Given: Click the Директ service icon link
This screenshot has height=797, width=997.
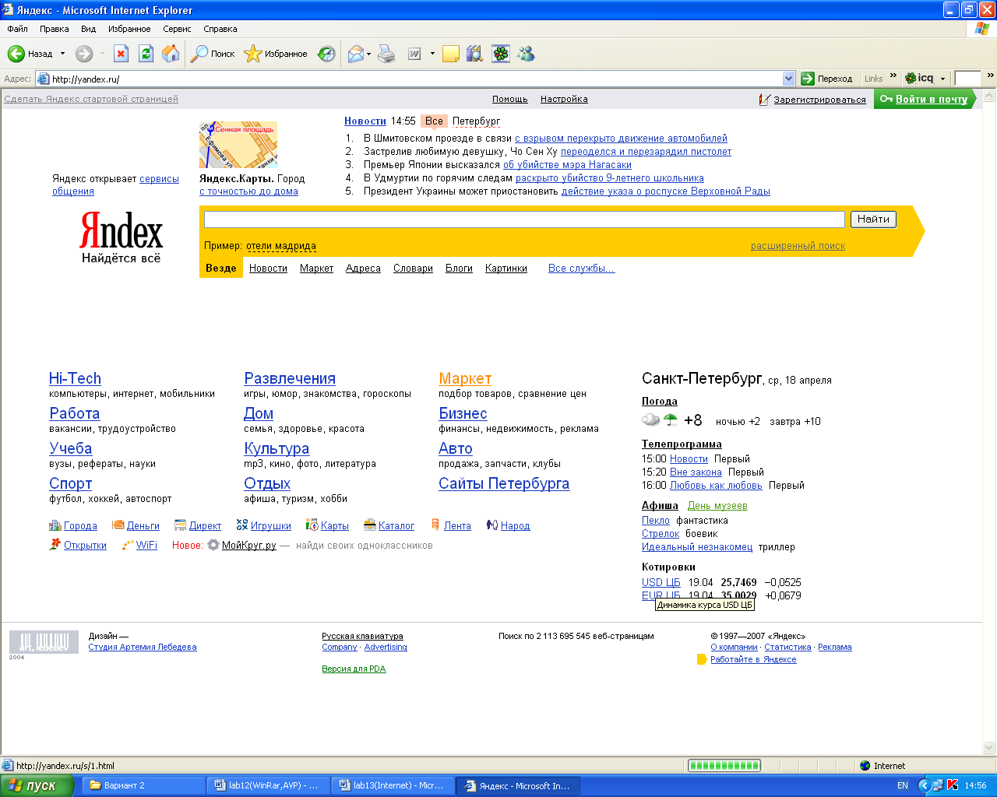Looking at the screenshot, I should click(198, 525).
